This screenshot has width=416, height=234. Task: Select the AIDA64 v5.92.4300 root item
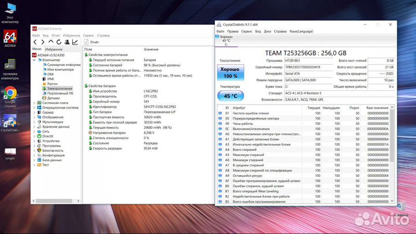pos(49,55)
